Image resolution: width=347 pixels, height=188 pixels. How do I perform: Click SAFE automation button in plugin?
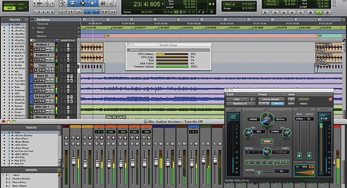(291, 104)
